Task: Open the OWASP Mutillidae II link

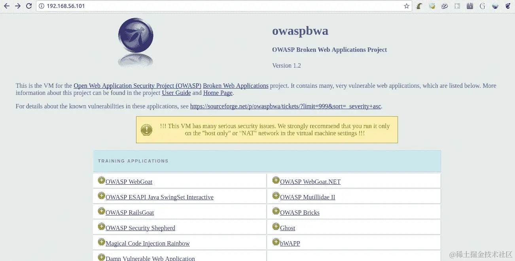Action: 307,197
